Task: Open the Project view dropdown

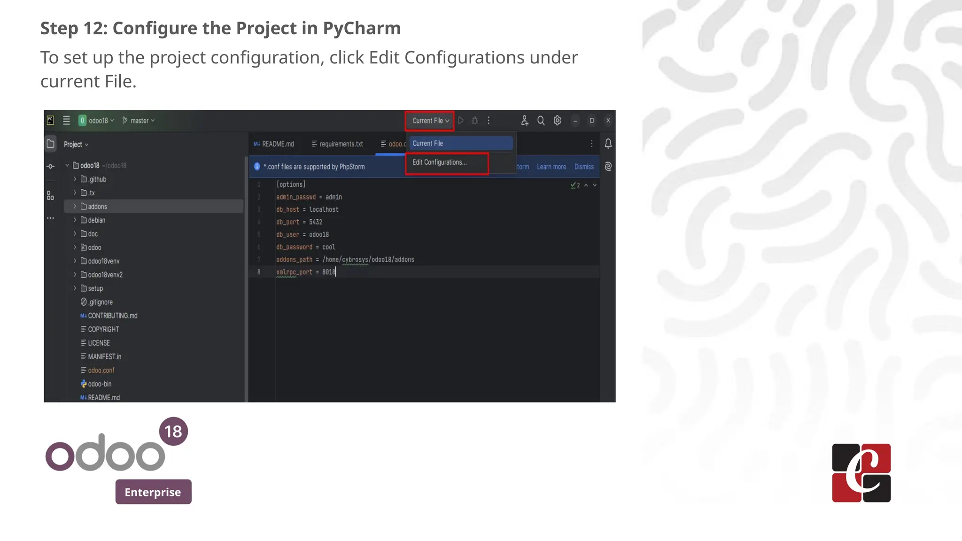Action: point(76,144)
